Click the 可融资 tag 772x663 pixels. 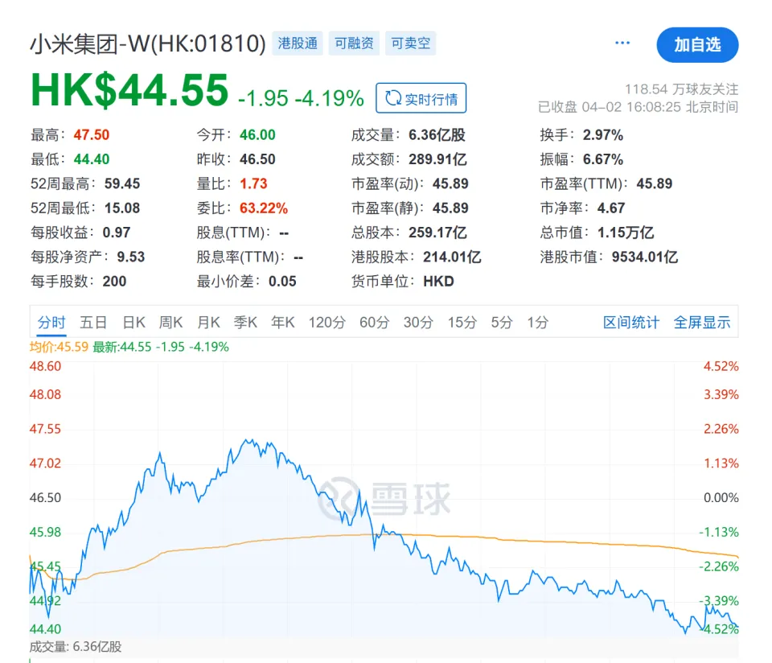[x=354, y=43]
